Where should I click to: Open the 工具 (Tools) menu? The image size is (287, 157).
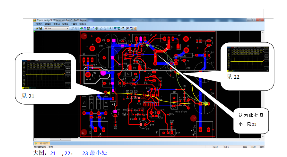click(74, 24)
